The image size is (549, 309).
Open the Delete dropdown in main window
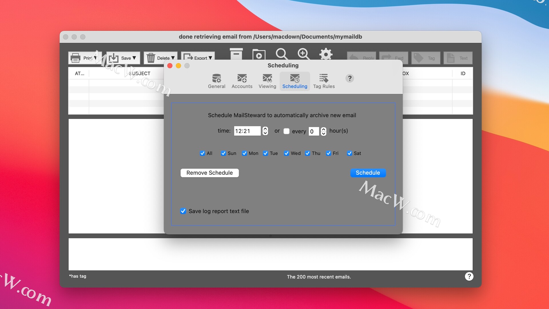click(x=160, y=58)
